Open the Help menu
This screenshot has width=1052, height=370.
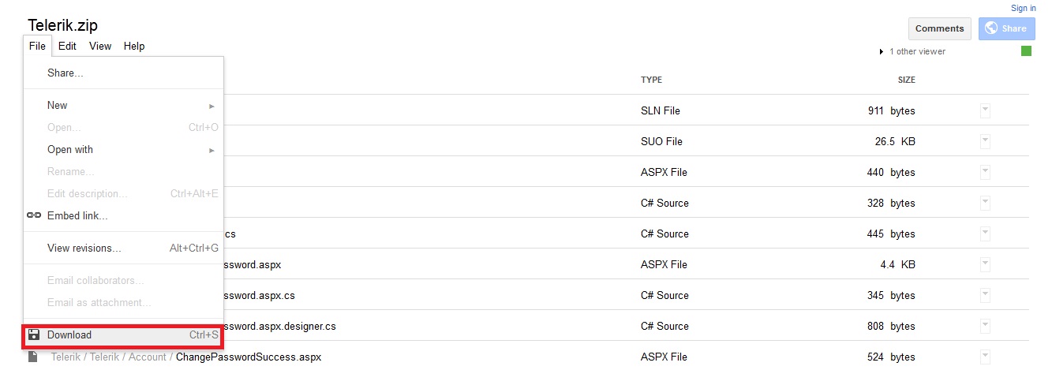[x=134, y=46]
